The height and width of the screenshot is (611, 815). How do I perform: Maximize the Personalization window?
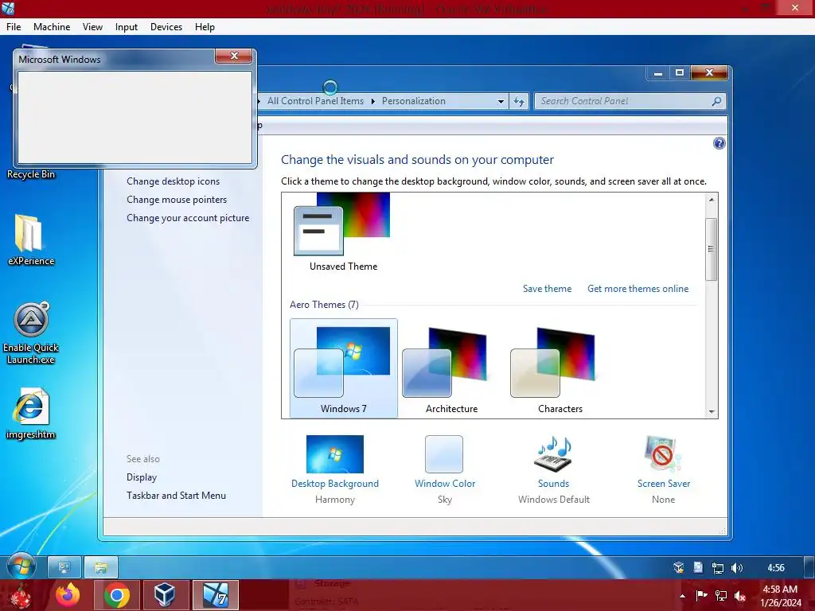[x=680, y=72]
